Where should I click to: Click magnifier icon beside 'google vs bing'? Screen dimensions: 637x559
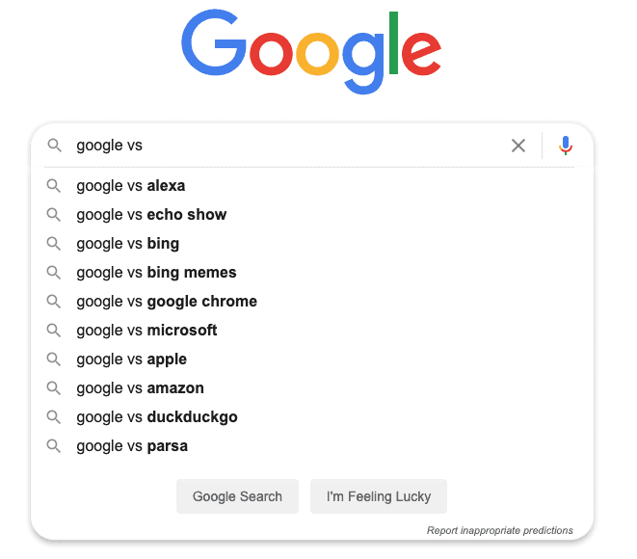[x=54, y=243]
